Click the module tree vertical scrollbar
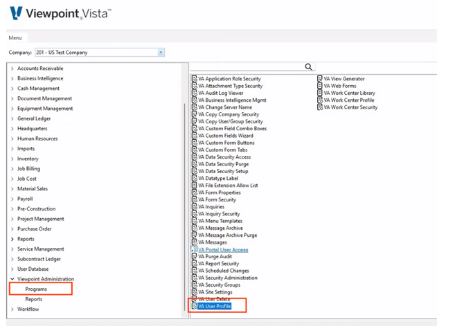 pyautogui.click(x=185, y=207)
